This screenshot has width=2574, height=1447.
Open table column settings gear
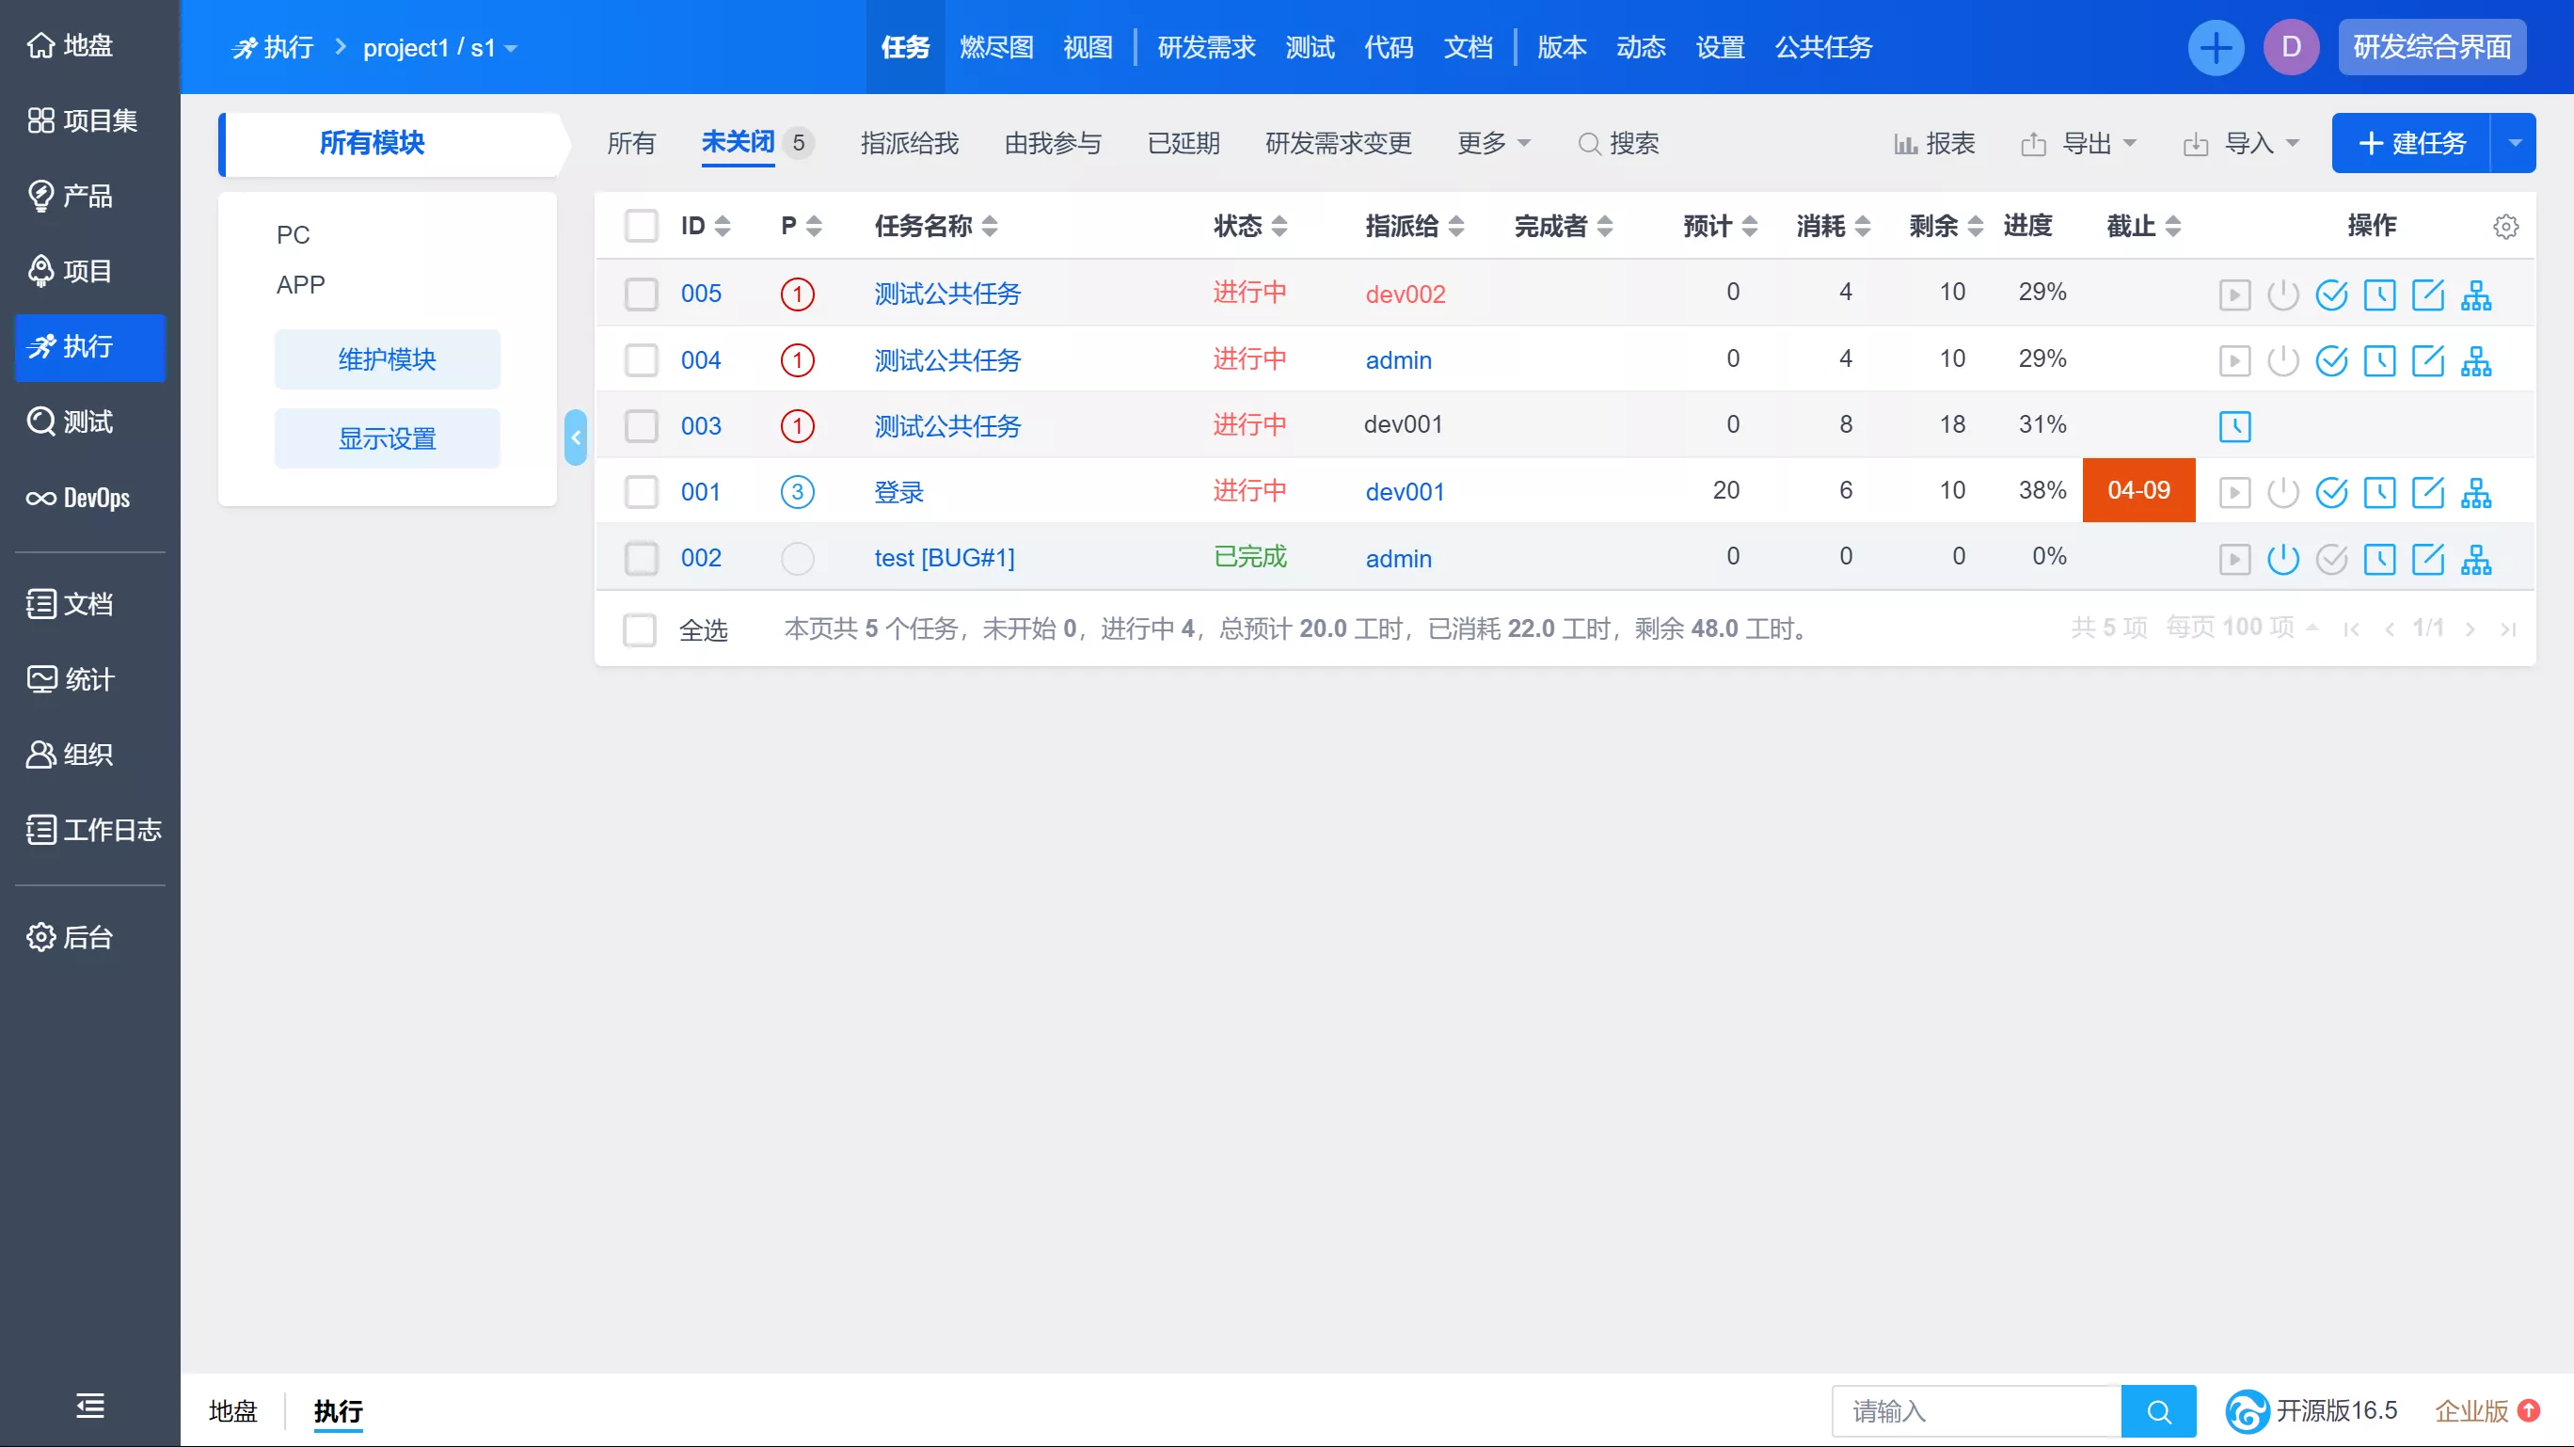click(2505, 227)
